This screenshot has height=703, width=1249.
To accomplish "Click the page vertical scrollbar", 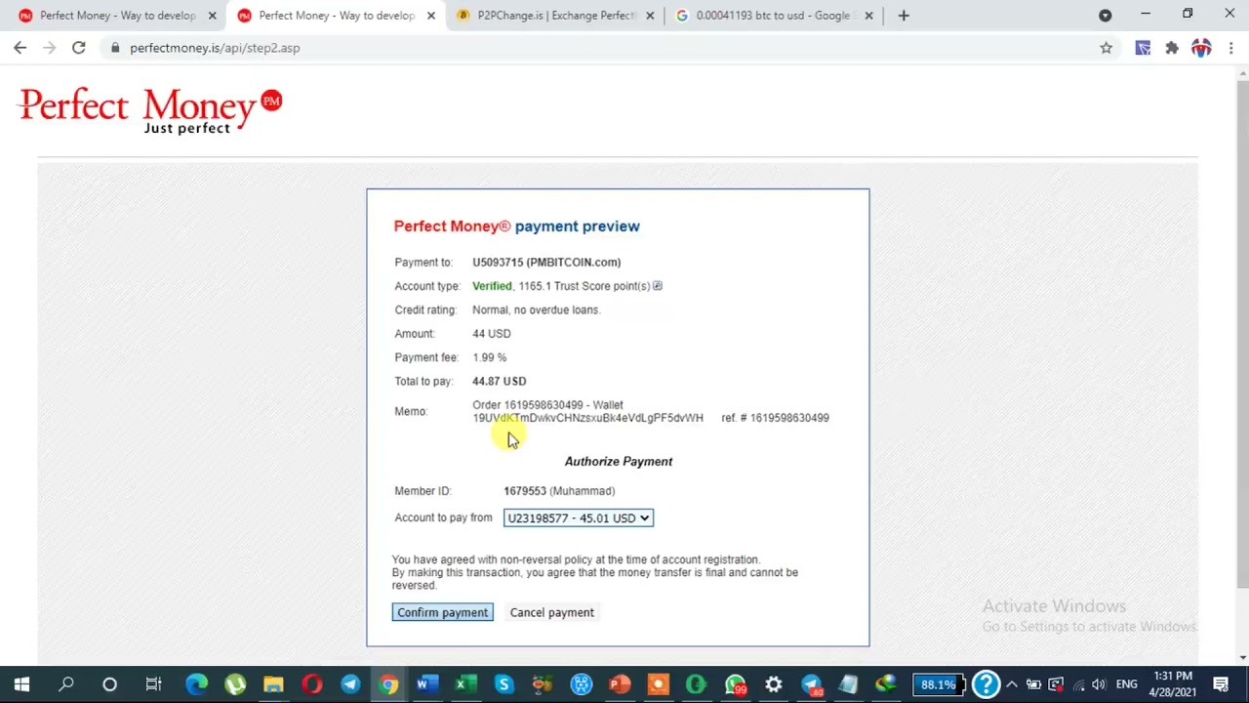I will (1241, 334).
